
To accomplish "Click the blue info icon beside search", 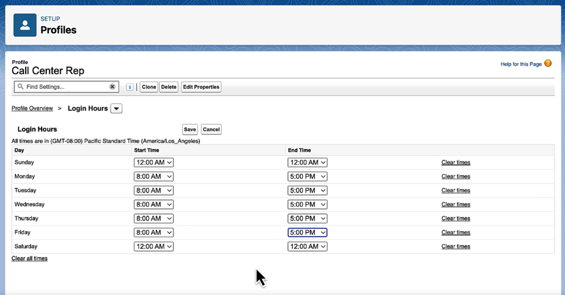I will click(129, 87).
